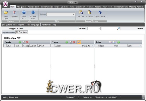Go to the EMail tab
Viewport: 146px width, 101px height.
pos(57,7)
